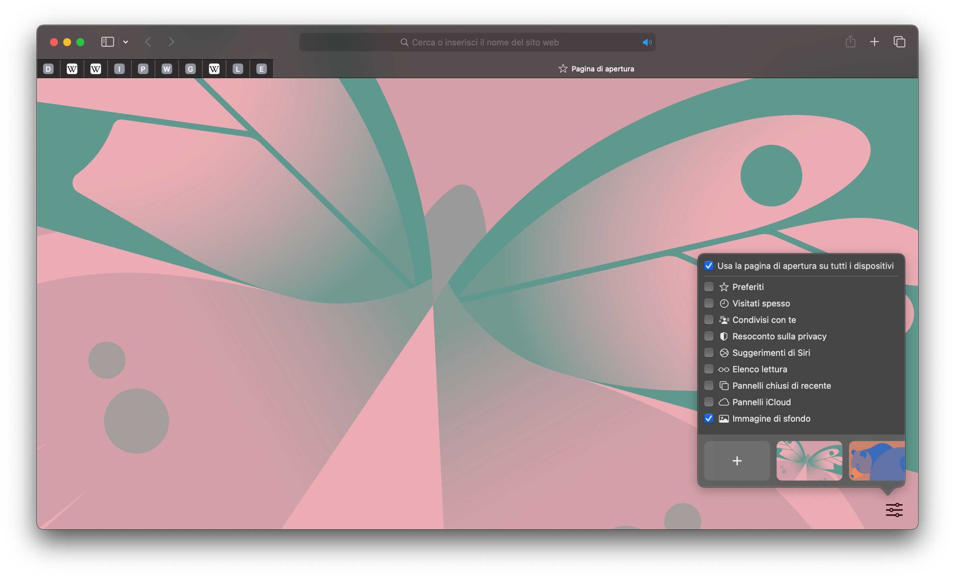Close the customization settings sliders icon

(894, 510)
